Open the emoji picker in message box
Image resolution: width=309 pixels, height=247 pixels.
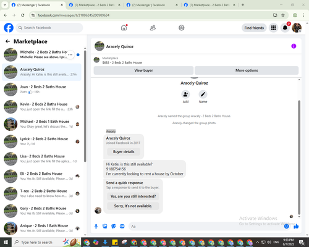[x=286, y=227]
